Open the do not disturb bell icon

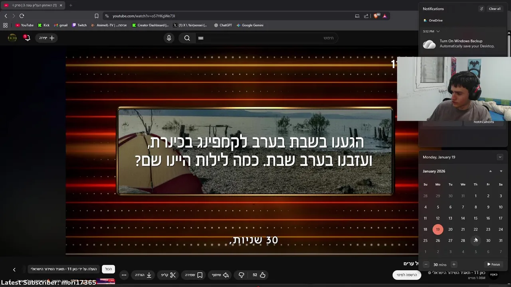click(481, 9)
